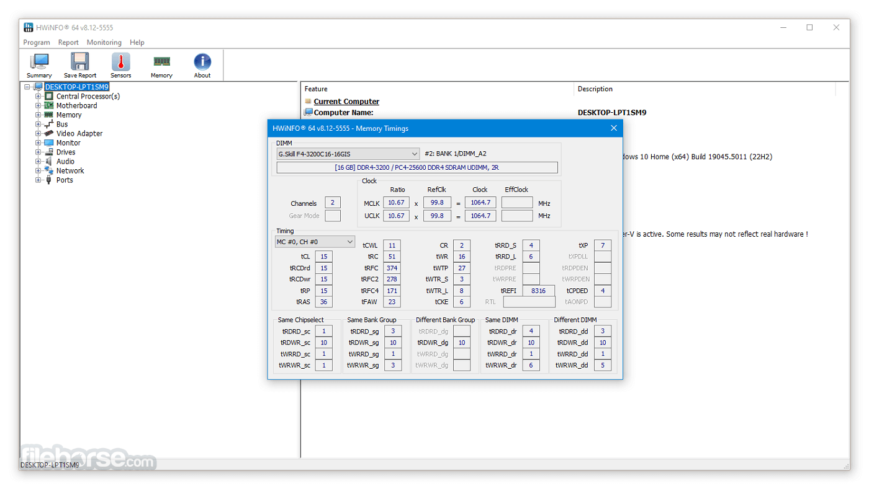Click the tRFC value 374 box
This screenshot has height=489, width=869.
tap(392, 268)
